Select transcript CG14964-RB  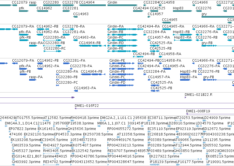[x=92, y=46]
